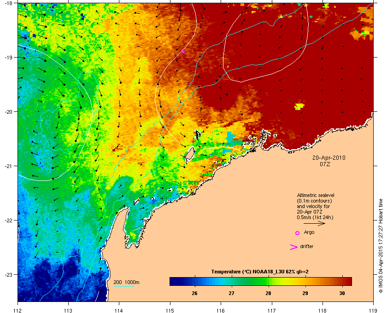
Task: Click the colorbar tick label 30
Action: tap(342, 293)
